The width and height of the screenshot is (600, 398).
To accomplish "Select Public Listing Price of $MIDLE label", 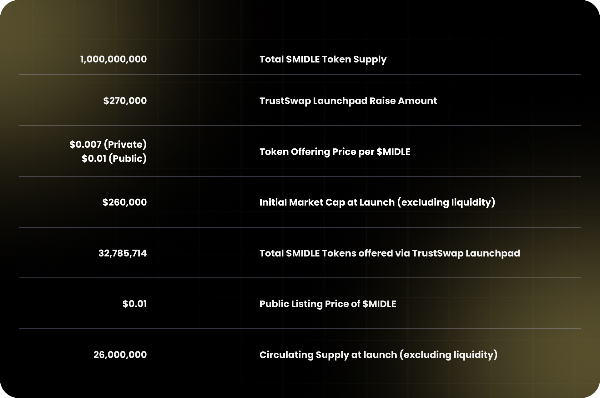I will click(x=328, y=304).
